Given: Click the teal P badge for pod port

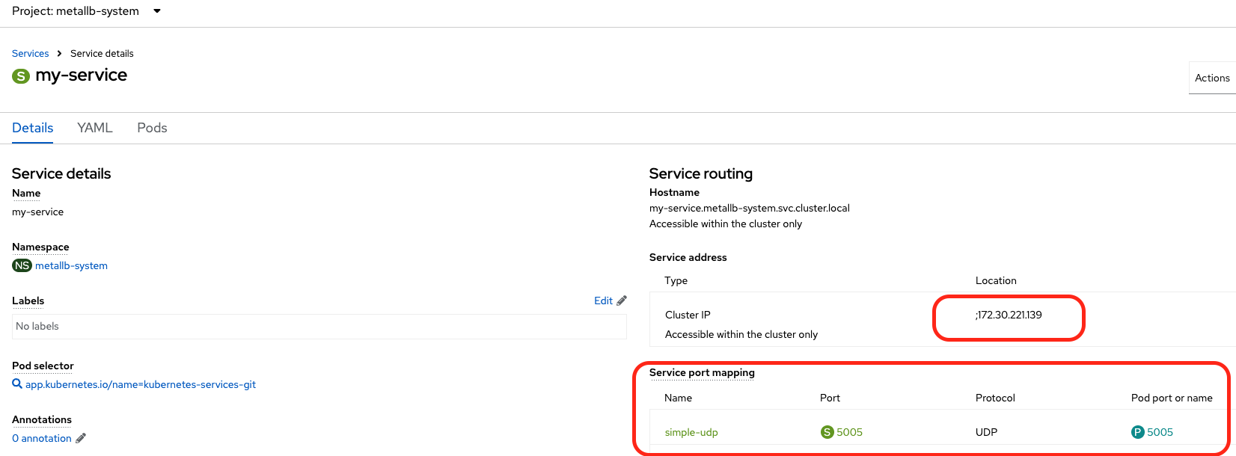Looking at the screenshot, I should [x=1138, y=432].
